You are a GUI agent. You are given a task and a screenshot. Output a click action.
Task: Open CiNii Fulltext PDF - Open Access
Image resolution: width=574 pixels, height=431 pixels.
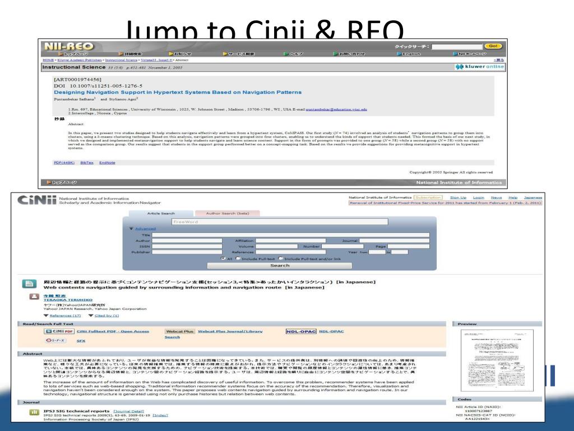click(113, 331)
